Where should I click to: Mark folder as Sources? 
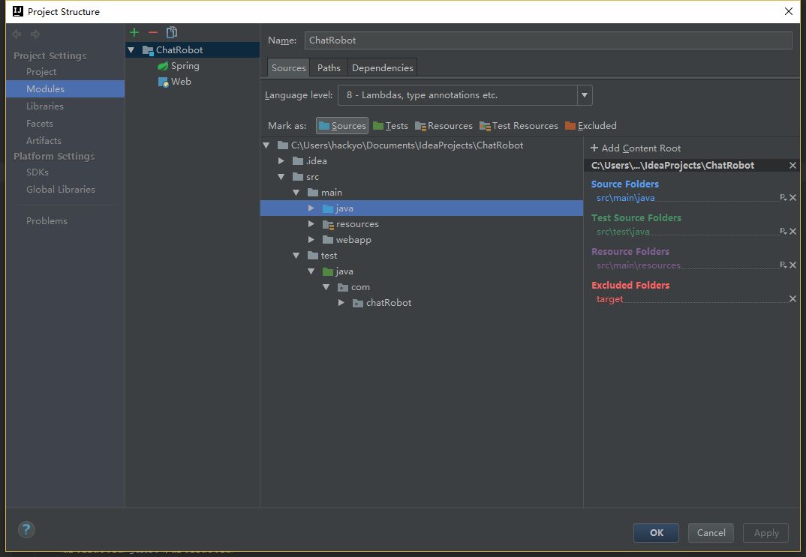(342, 126)
